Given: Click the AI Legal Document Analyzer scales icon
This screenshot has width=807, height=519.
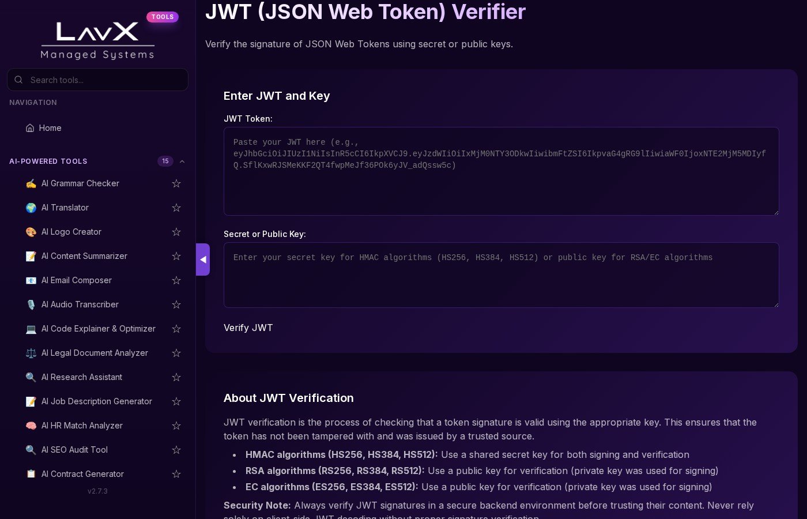Looking at the screenshot, I should click(x=31, y=353).
